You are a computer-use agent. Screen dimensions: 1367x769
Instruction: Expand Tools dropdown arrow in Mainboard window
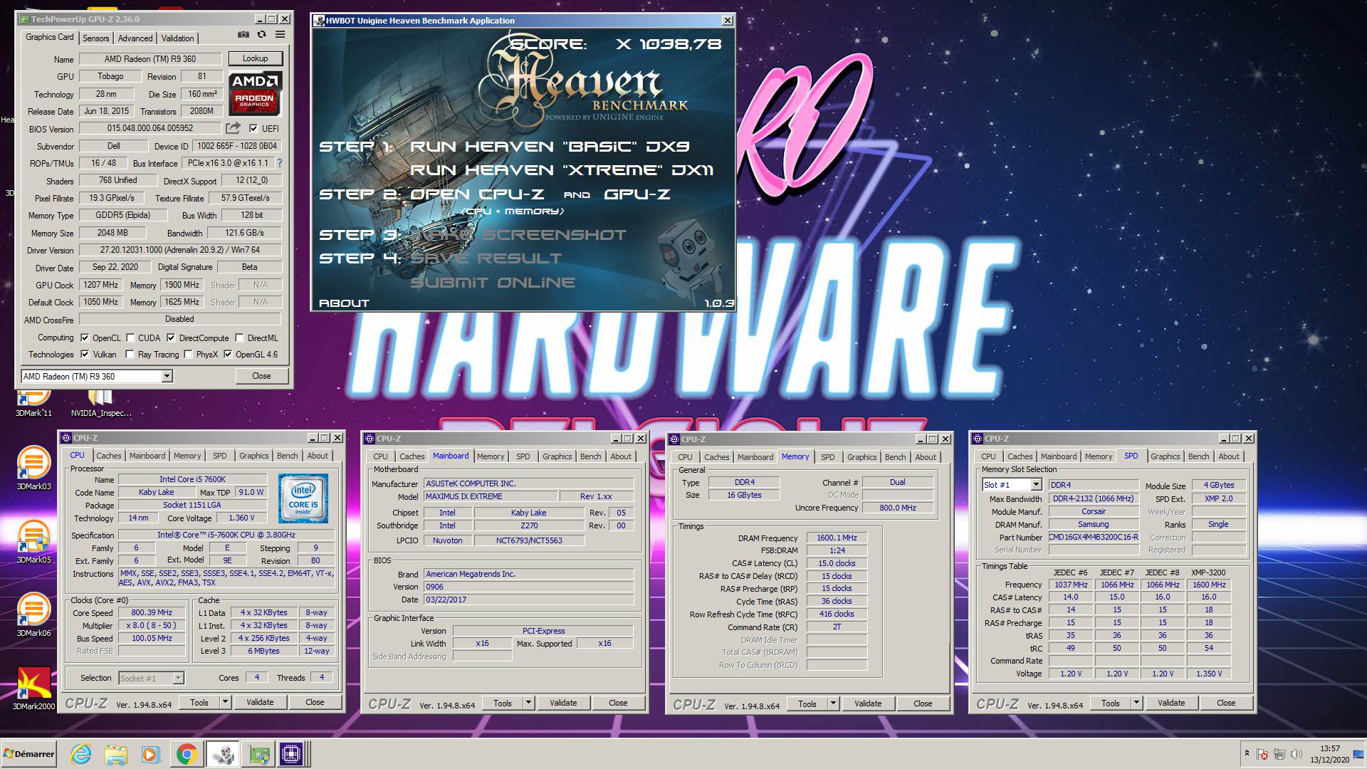[528, 703]
